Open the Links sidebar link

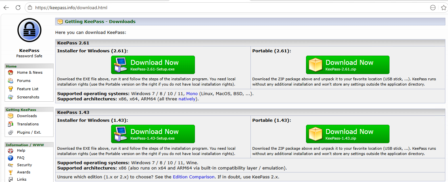(x=22, y=179)
